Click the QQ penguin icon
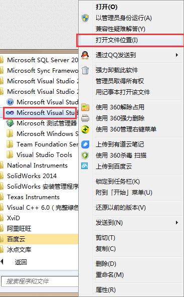 point(85,55)
